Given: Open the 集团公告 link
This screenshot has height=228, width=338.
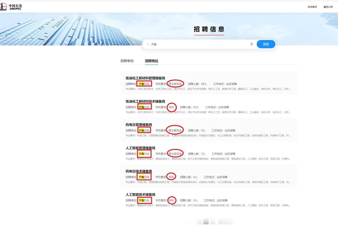Looking at the screenshot, I should click(x=328, y=7).
